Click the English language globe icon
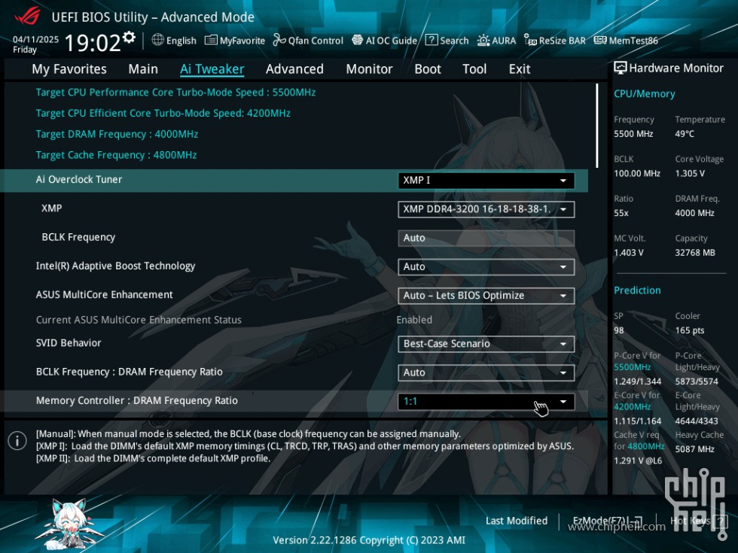 (157, 40)
